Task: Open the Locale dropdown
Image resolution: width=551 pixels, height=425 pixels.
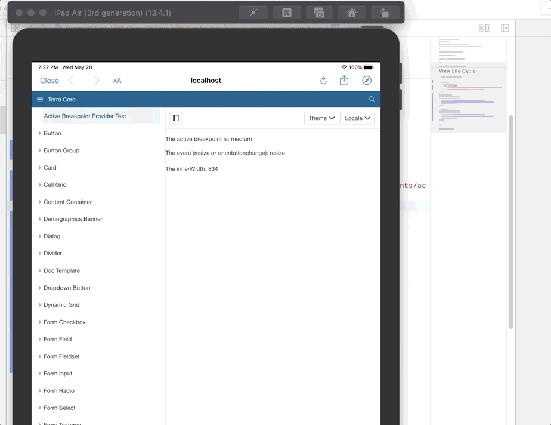Action: point(357,118)
